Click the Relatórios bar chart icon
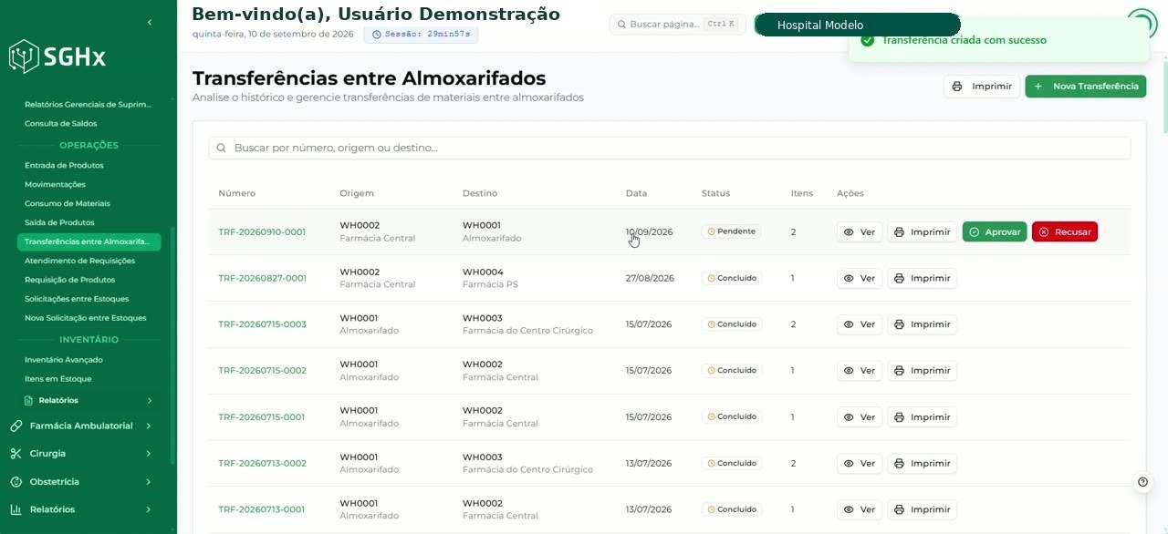This screenshot has width=1168, height=534. point(16,509)
